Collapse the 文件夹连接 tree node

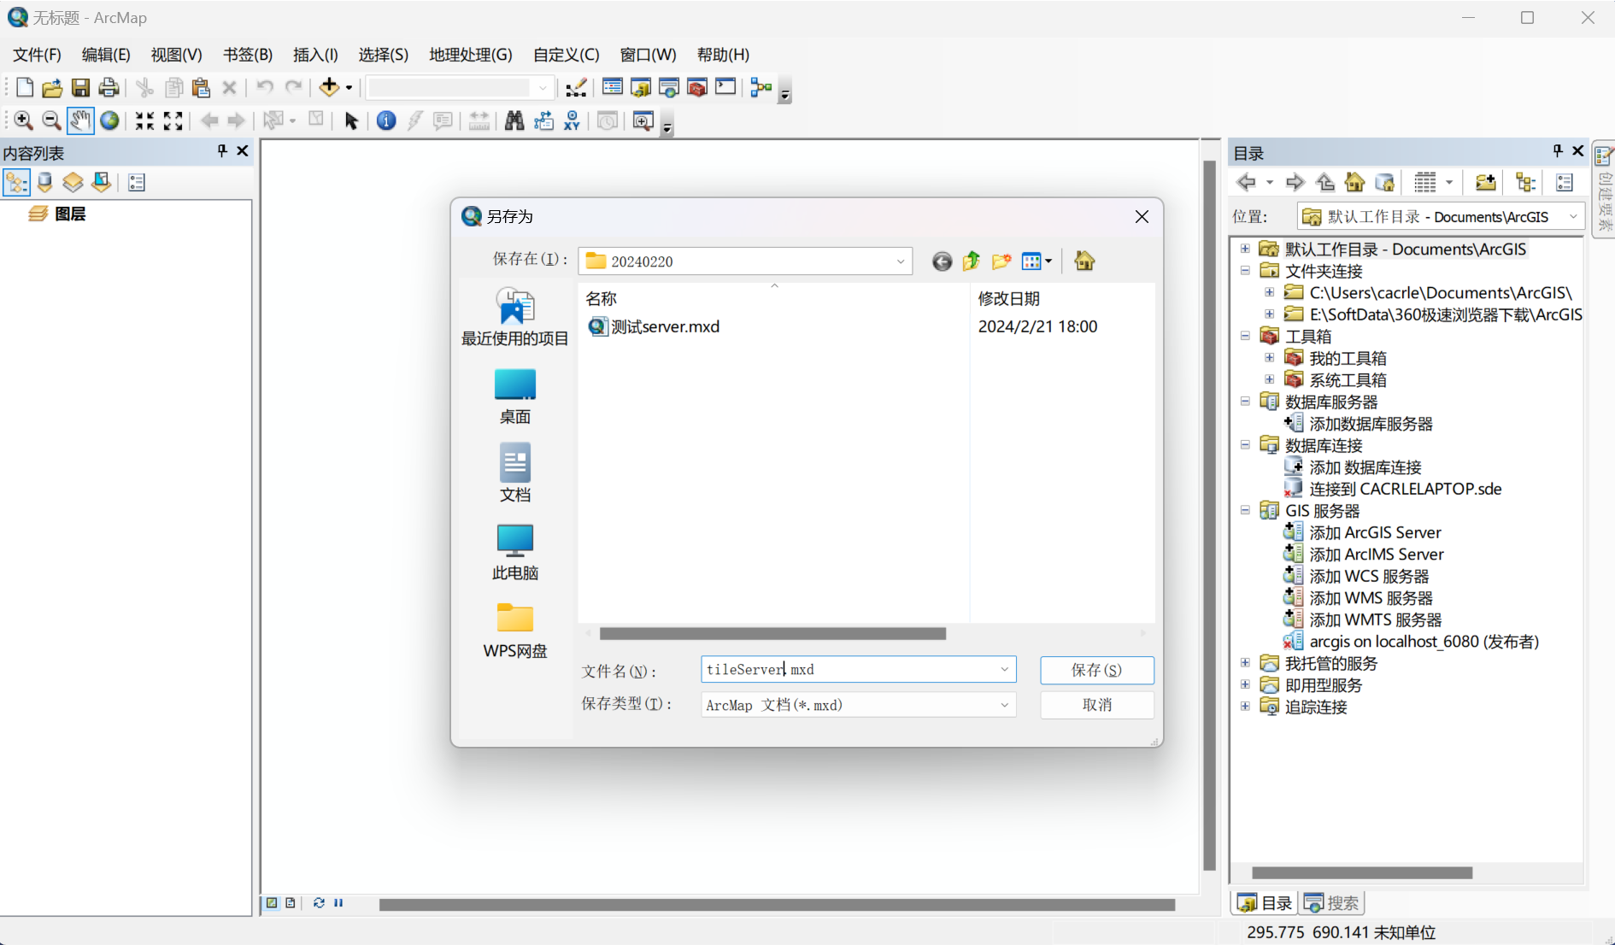pyautogui.click(x=1245, y=271)
